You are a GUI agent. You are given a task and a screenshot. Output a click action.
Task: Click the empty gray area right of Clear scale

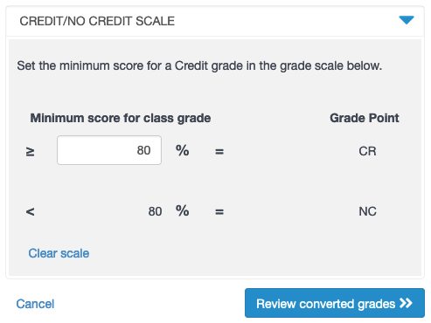pyautogui.click(x=254, y=253)
